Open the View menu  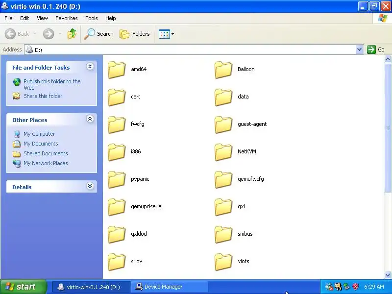(x=42, y=18)
